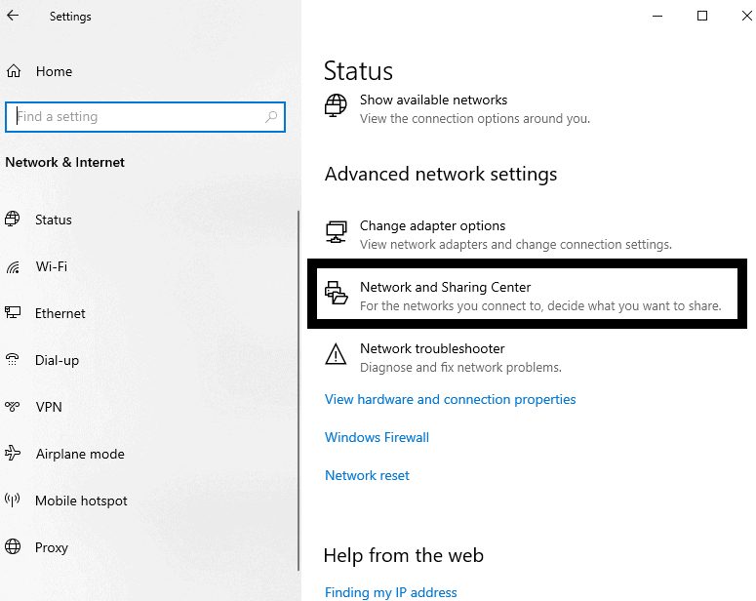Click the Mobile hotspot icon
This screenshot has height=601, width=756.
click(x=14, y=501)
